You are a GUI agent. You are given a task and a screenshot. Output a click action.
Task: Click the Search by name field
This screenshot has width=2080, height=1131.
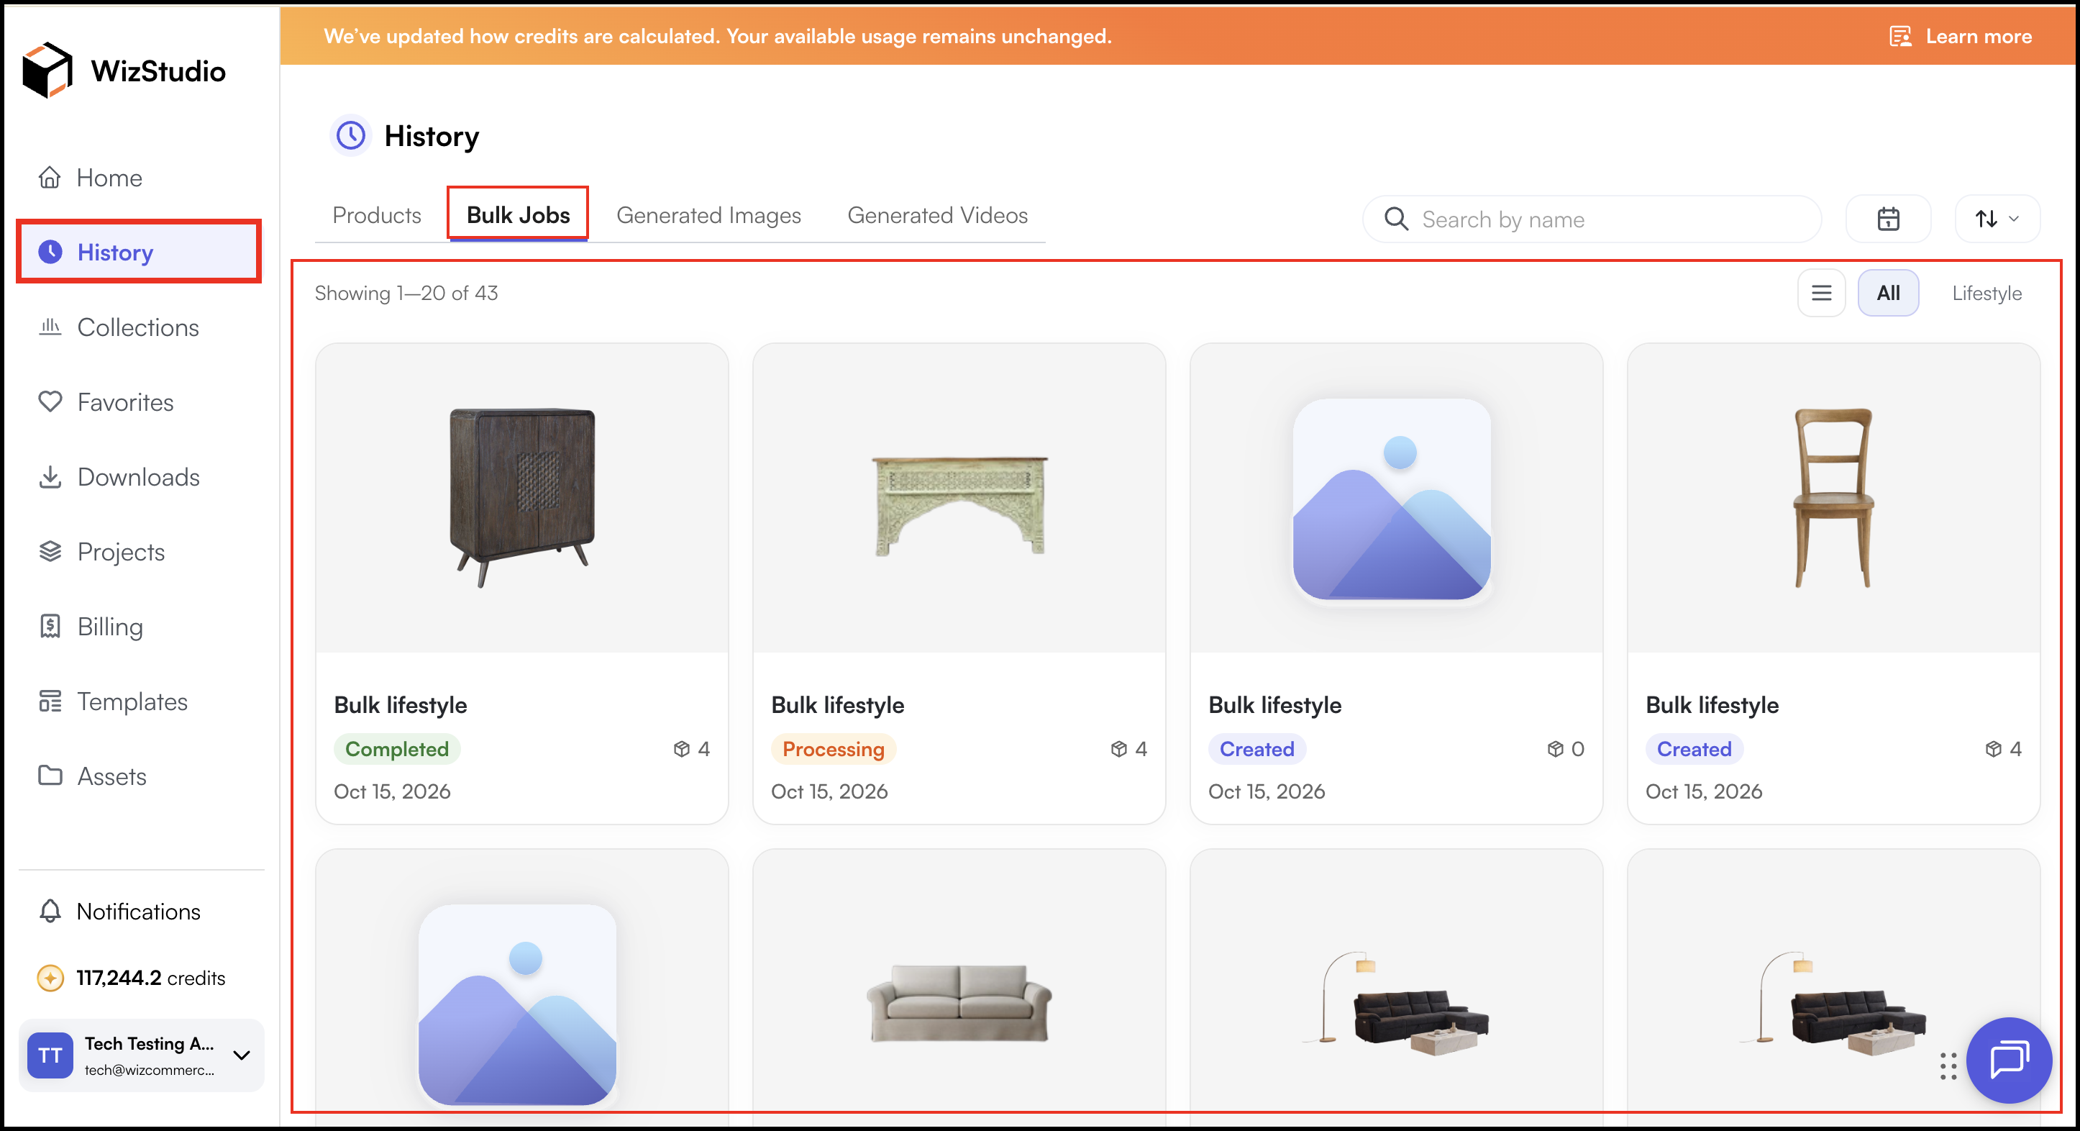(1592, 219)
